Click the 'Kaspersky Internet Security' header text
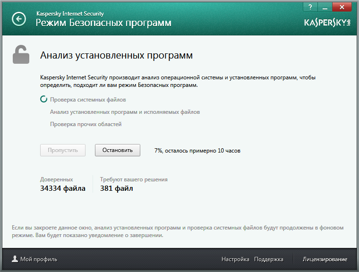This screenshot has width=359, height=272. 70,14
